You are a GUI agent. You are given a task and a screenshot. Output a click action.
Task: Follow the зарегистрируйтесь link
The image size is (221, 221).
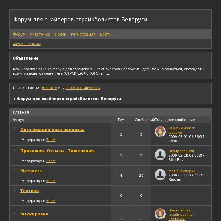point(83,88)
